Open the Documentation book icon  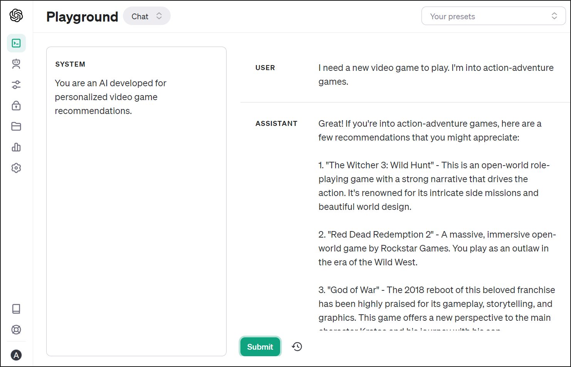[x=16, y=309]
